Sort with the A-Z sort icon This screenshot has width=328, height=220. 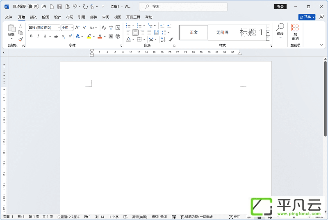(163, 39)
